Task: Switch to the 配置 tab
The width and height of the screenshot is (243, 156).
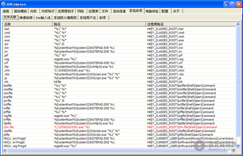Action: 165,11
